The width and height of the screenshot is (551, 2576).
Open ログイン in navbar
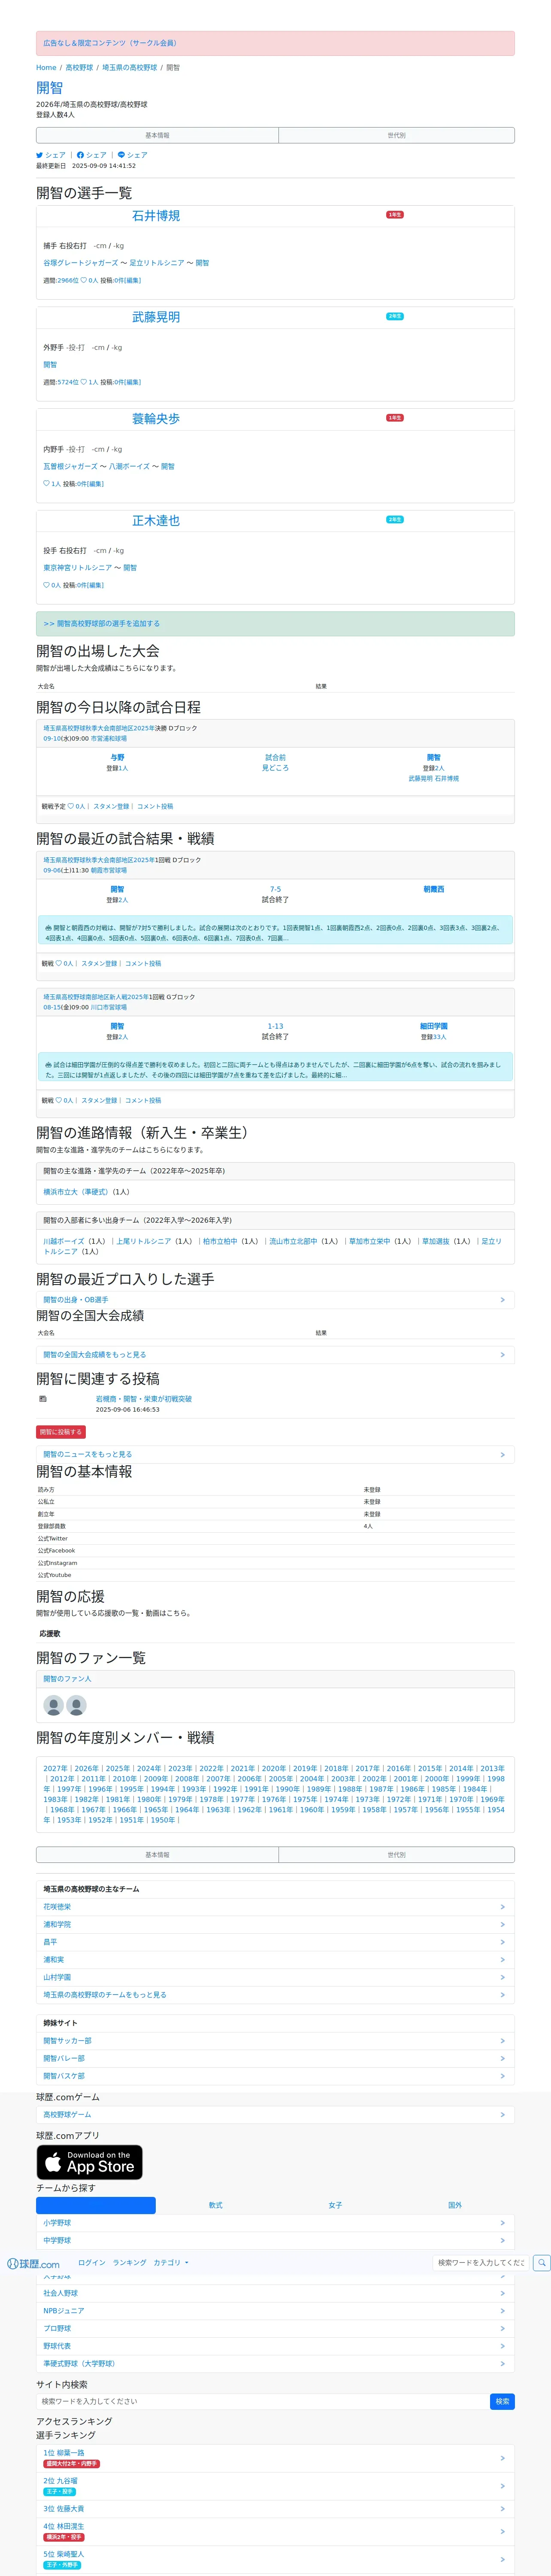92,2262
